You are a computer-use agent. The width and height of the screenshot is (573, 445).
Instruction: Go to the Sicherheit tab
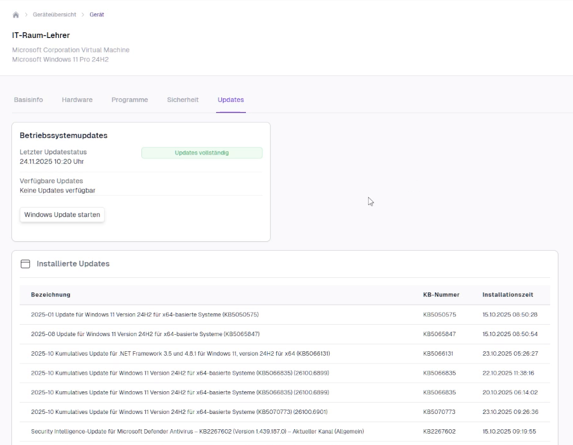pos(183,100)
